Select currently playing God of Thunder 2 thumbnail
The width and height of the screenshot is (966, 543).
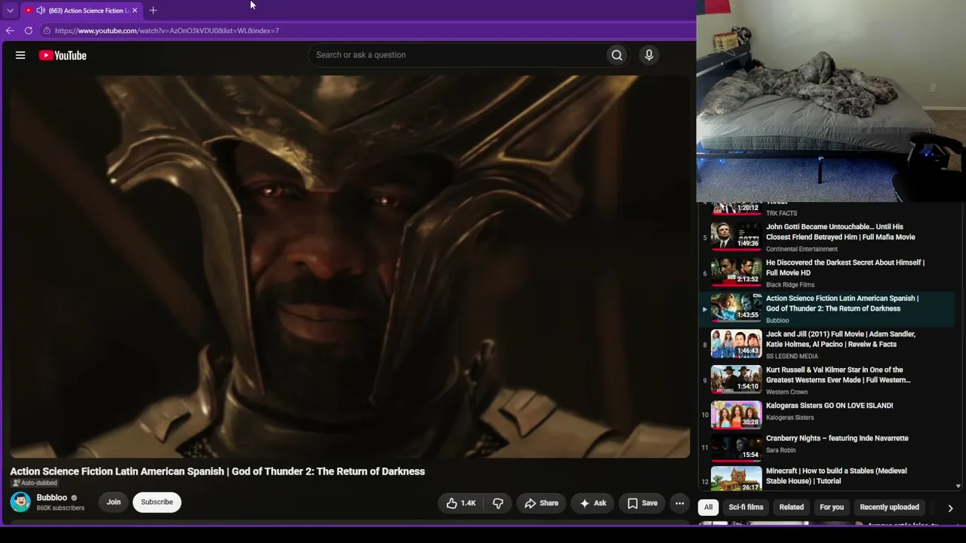tap(736, 307)
